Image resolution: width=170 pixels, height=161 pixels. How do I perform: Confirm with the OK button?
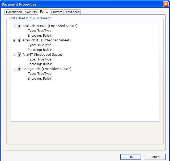[131, 157]
